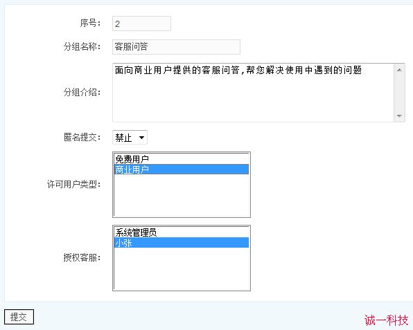Click the 匿名提交 label
This screenshot has height=330, width=413.
point(82,137)
